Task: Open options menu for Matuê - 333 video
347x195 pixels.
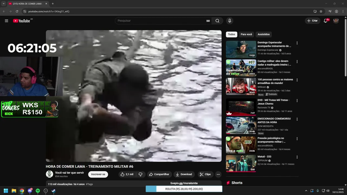Action: click(x=297, y=157)
